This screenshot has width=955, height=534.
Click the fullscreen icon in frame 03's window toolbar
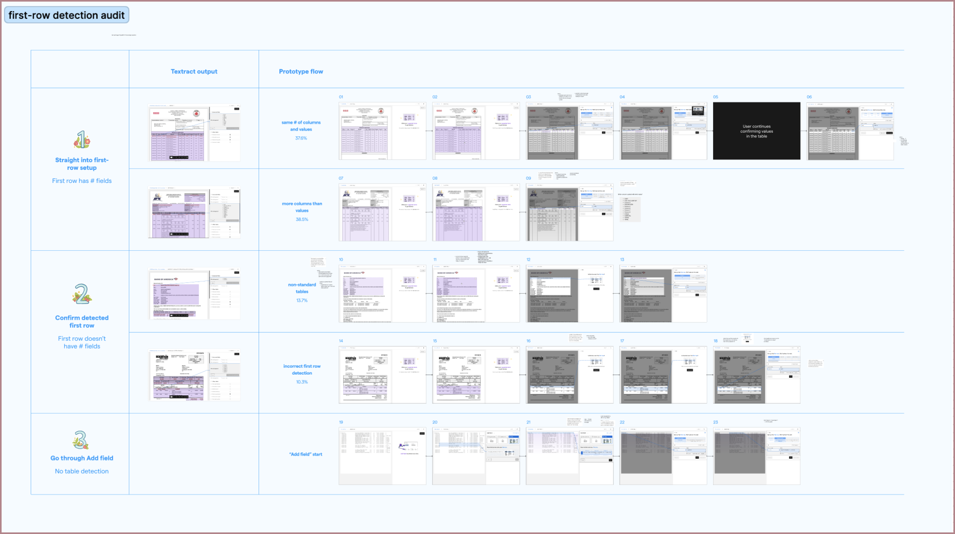pos(611,104)
